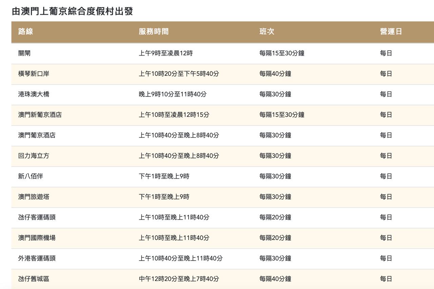The image size is (434, 289).
Task: Click '每隔20分鐘' in the 澳門國際機場 row
Action: [x=275, y=238]
